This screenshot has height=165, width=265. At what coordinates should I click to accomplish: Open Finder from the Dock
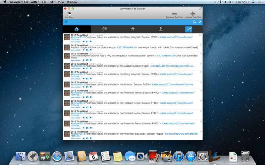(x=21, y=156)
